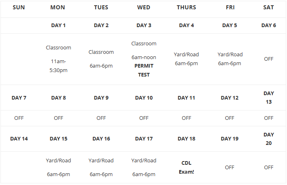287x185 pixels.
Task: Click OFF under DAY 8
Action: [58, 118]
